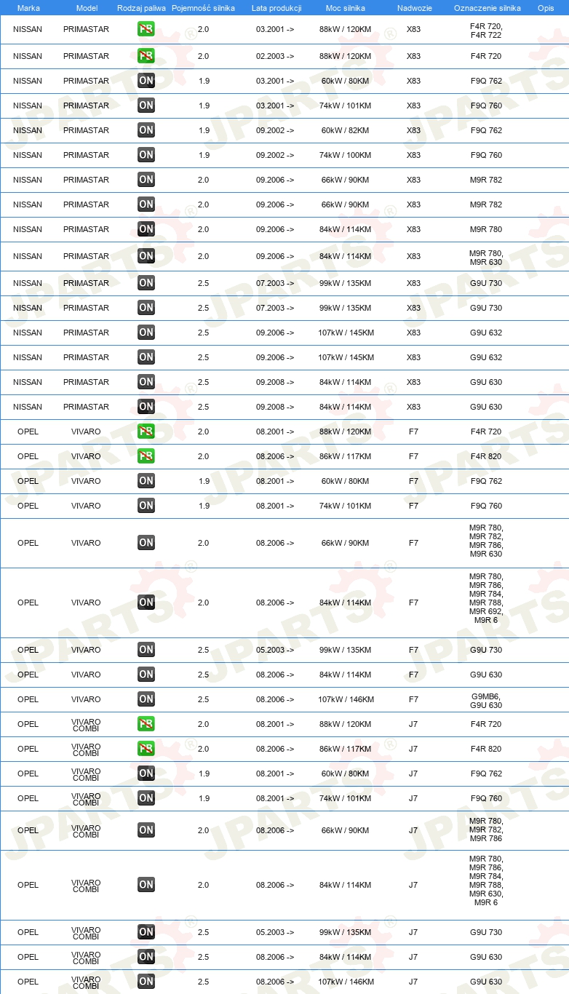Viewport: 569px width, 994px height.
Task: Select '86kW / 117KM' in Vivaro F7 row
Action: click(x=345, y=456)
